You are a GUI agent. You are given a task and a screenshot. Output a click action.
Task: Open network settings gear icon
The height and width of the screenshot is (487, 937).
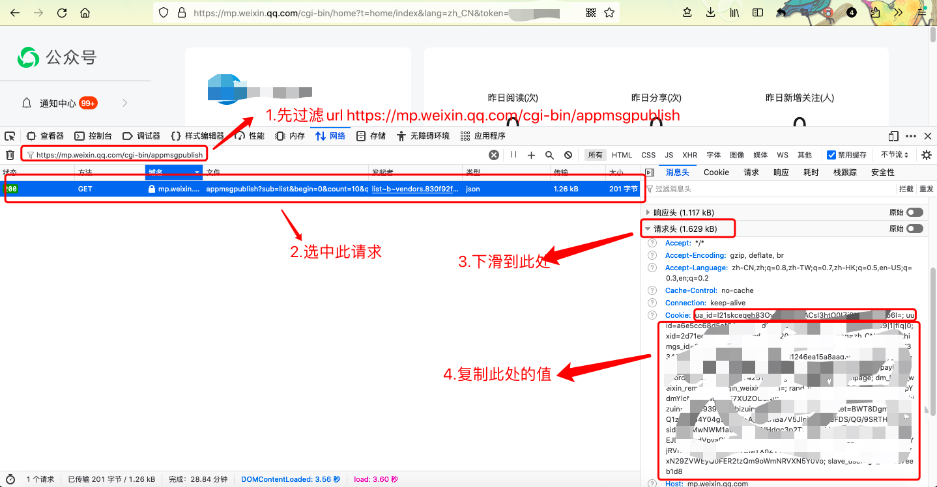927,155
